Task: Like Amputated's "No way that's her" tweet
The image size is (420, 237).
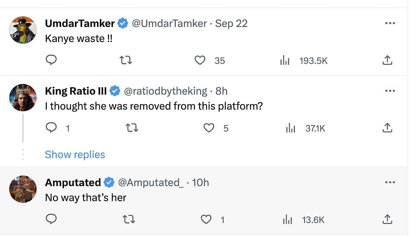Action: coord(206,219)
